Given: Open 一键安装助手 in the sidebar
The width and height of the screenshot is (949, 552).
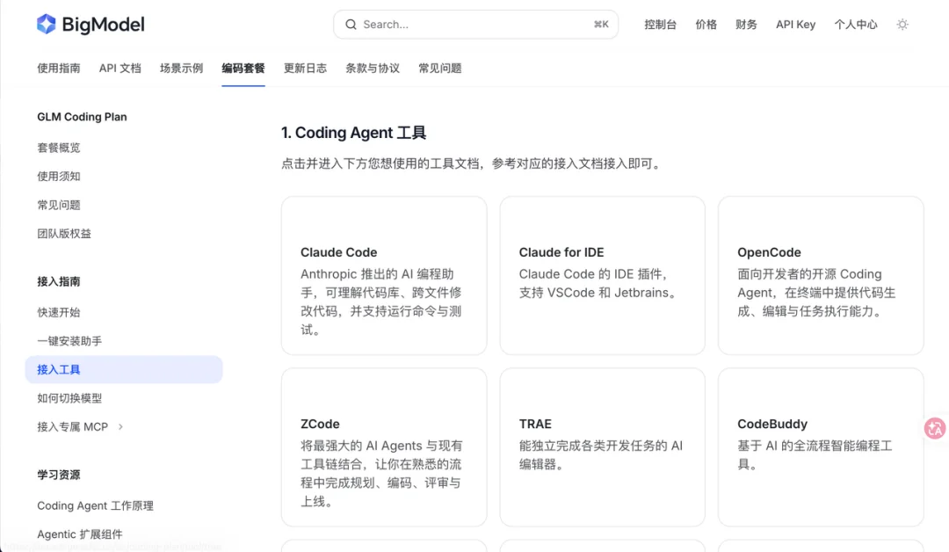Looking at the screenshot, I should (x=69, y=341).
